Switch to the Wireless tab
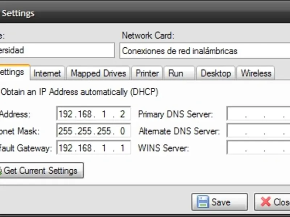The image size is (290, 217). click(256, 73)
